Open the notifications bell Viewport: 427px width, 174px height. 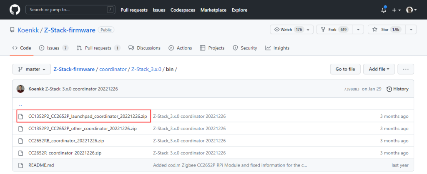tap(383, 10)
